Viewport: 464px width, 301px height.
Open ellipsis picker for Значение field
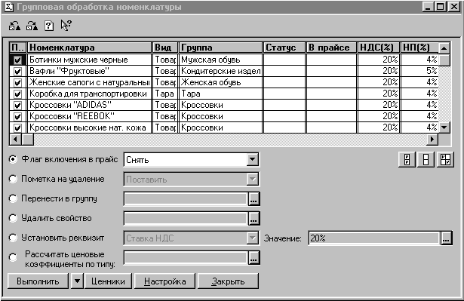[446, 238]
